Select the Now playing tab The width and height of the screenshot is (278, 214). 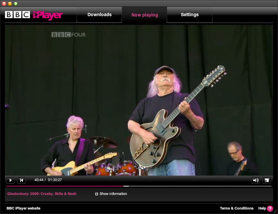click(x=144, y=15)
